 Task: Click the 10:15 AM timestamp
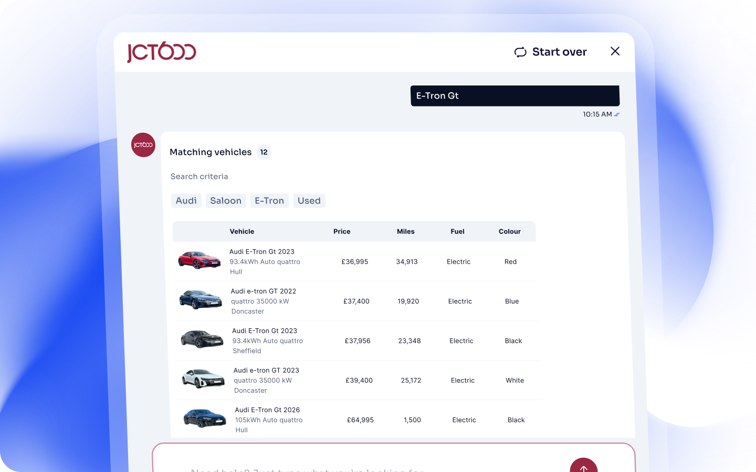pos(597,114)
